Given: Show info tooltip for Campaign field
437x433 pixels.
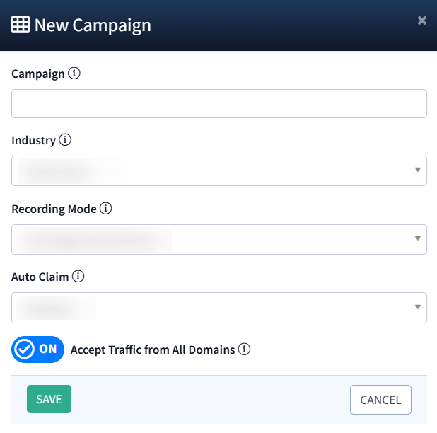Looking at the screenshot, I should (74, 73).
